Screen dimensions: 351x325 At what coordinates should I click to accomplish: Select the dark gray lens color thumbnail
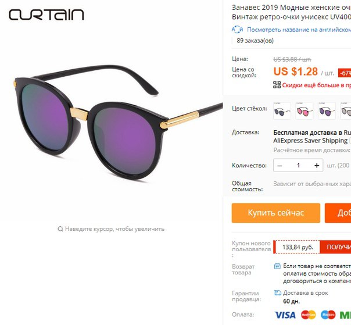pos(282,110)
